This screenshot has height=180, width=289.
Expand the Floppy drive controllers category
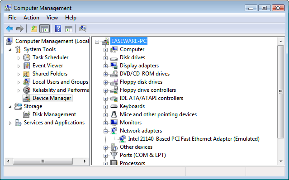(105, 90)
